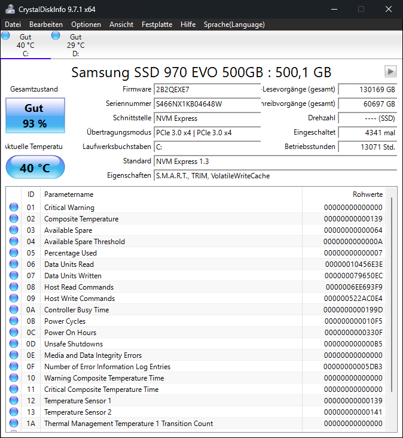Click the Gut 93 % health status button
The width and height of the screenshot is (403, 438).
tap(35, 115)
